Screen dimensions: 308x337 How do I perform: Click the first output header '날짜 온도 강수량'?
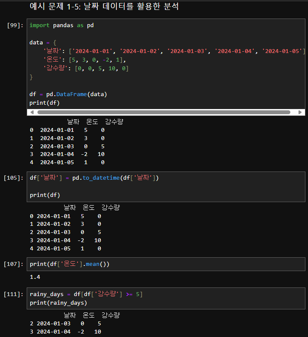[x=95, y=122]
